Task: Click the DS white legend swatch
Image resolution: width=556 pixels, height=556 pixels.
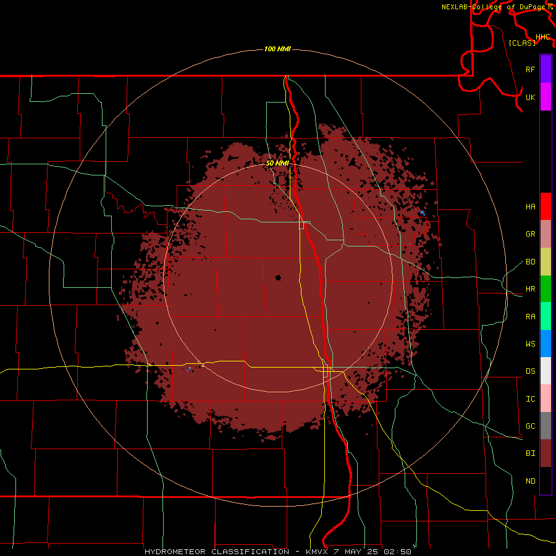Action: tap(545, 371)
